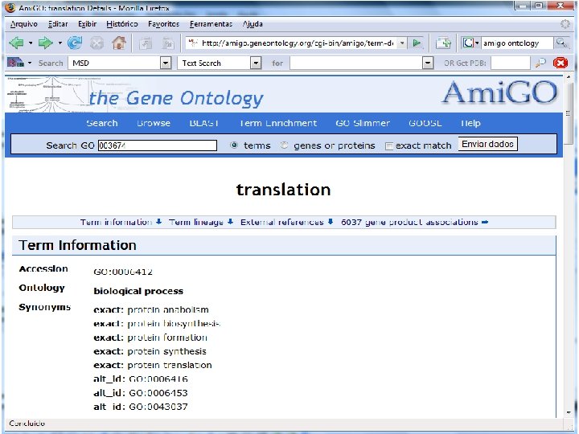579x434 pixels.
Task: Open the search engine selector dropdown
Action: (x=477, y=43)
